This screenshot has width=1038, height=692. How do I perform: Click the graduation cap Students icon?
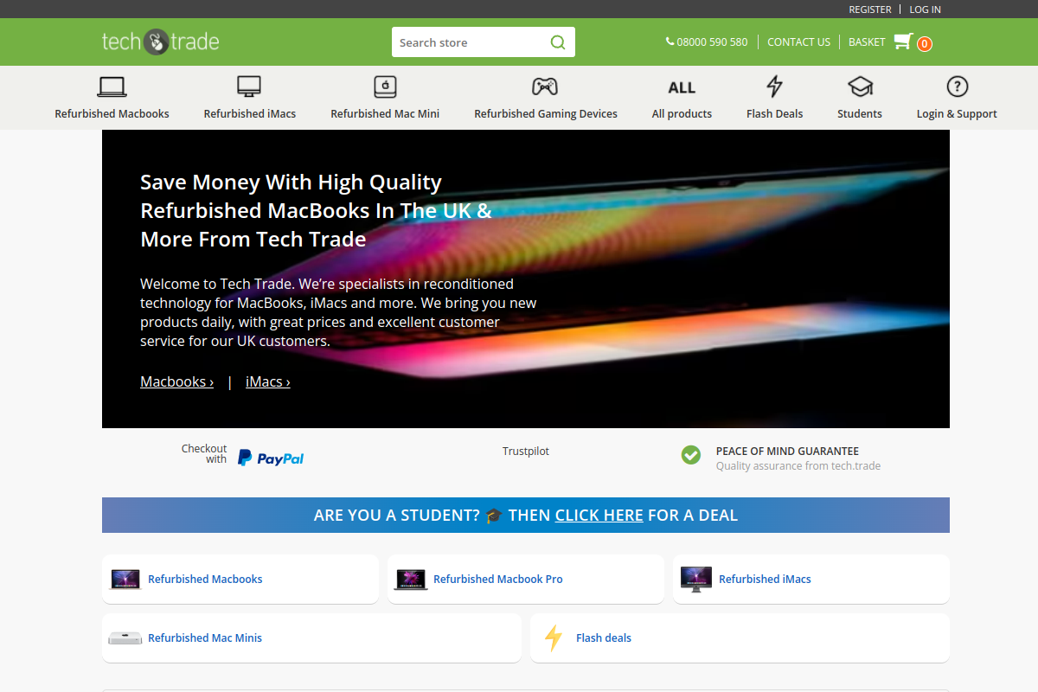point(860,86)
